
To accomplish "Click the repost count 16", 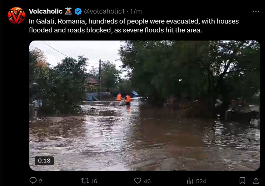I will (94, 181).
